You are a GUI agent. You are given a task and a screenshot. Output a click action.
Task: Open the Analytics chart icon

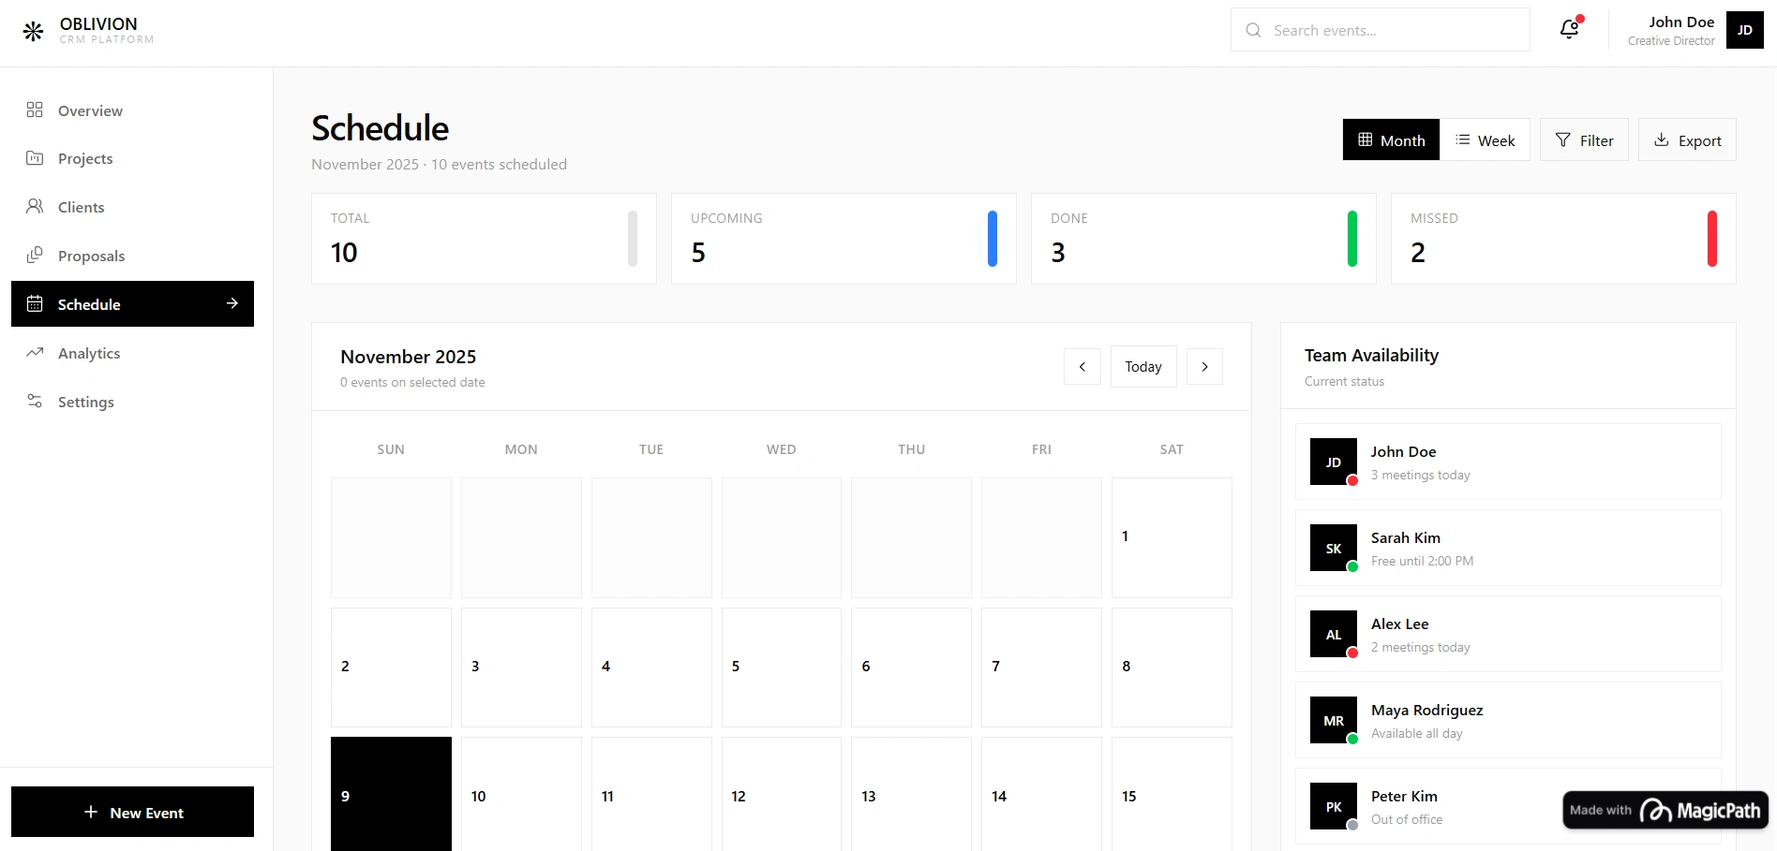coord(35,353)
